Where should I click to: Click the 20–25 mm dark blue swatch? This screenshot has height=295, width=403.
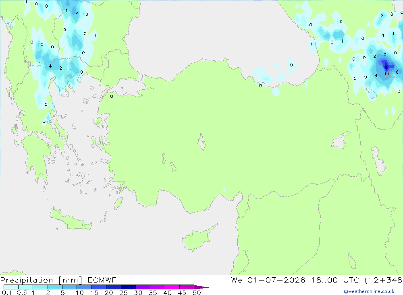pos(114,287)
